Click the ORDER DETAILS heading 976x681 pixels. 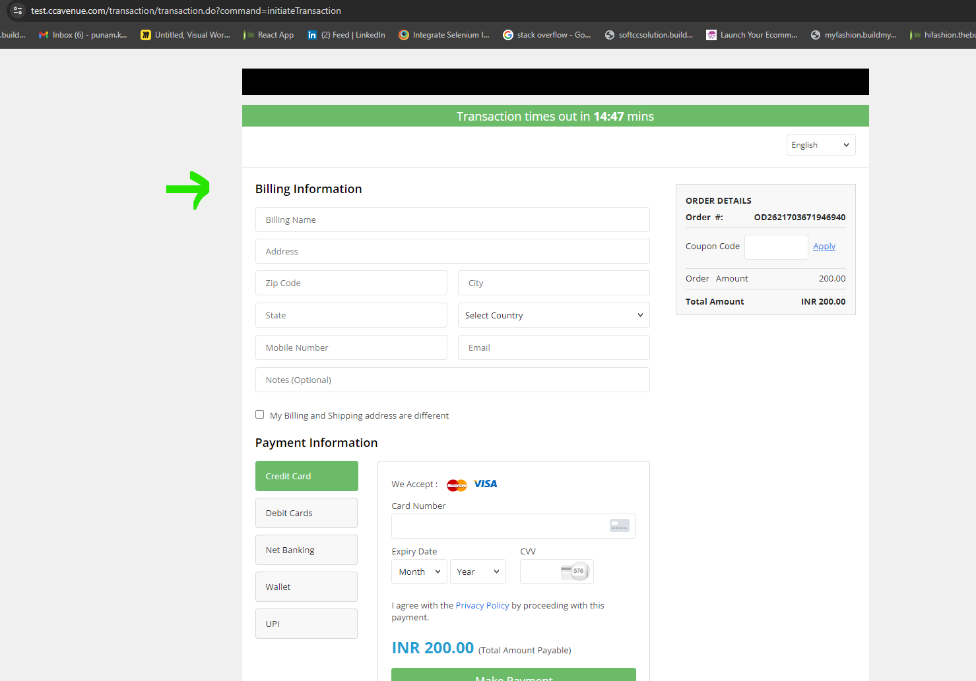pyautogui.click(x=719, y=200)
